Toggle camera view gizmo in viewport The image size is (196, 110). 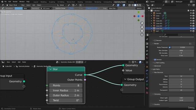coord(142,31)
